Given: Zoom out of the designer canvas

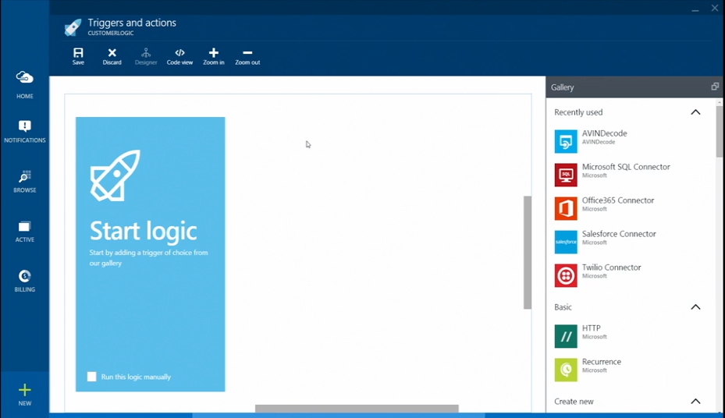Looking at the screenshot, I should 247,56.
